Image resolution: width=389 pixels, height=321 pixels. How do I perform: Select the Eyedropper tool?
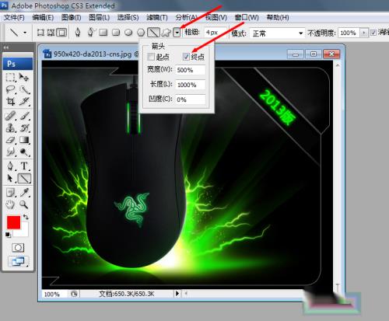tap(24, 193)
